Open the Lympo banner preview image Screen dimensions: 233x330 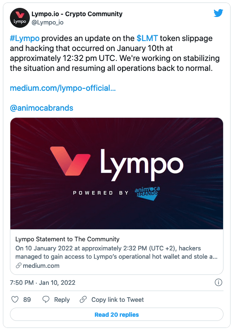(x=117, y=173)
